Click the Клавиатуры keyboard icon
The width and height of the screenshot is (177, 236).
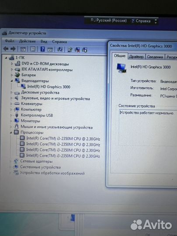point(17,104)
